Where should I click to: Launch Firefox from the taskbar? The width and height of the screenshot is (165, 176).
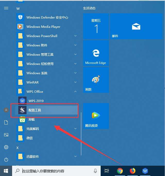point(133,171)
